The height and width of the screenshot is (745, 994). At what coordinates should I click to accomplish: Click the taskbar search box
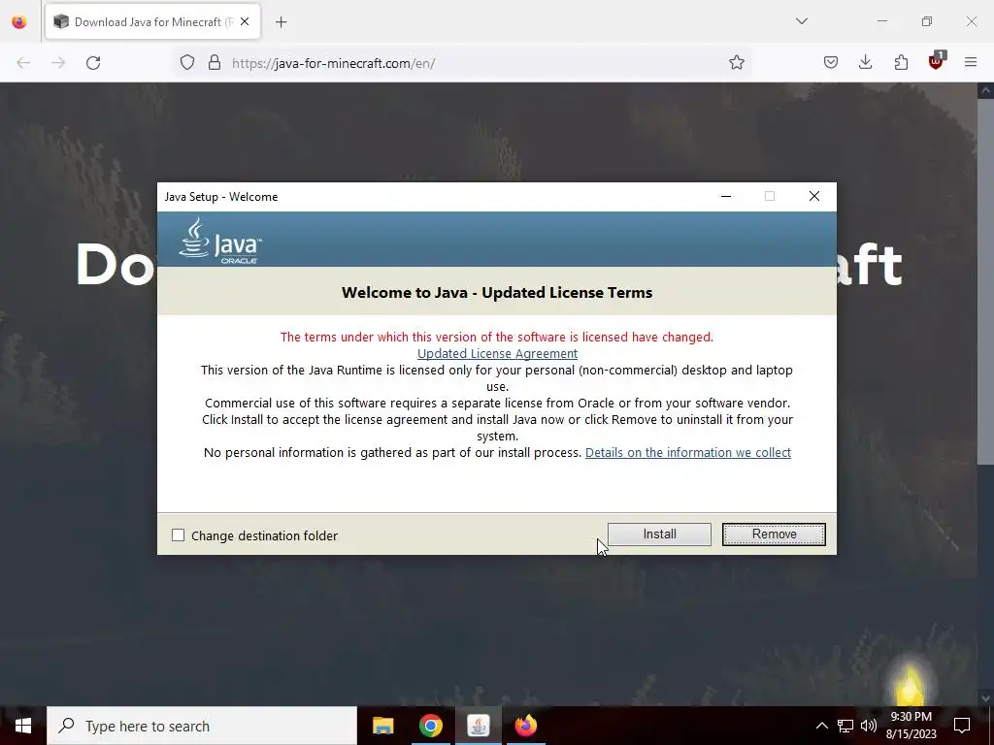(202, 726)
